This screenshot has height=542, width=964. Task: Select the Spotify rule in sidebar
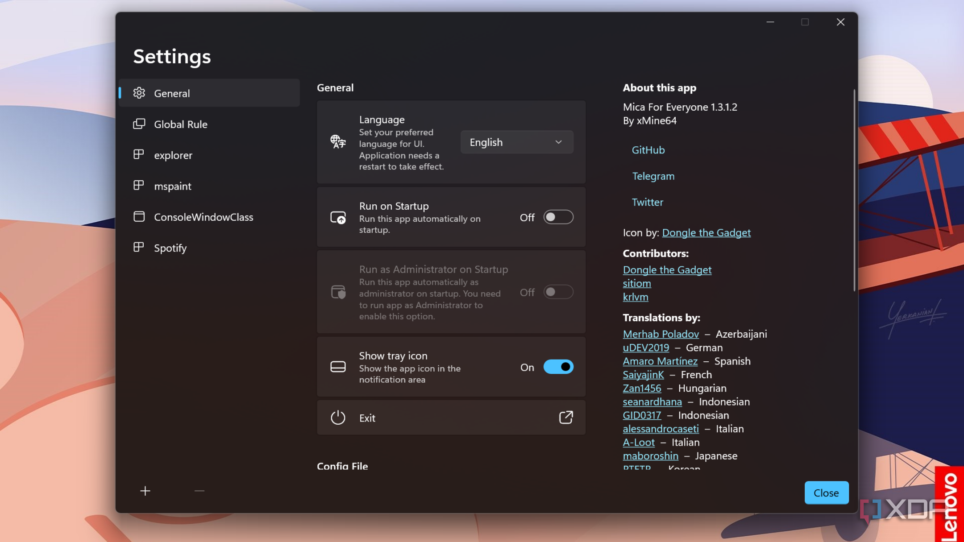tap(170, 248)
